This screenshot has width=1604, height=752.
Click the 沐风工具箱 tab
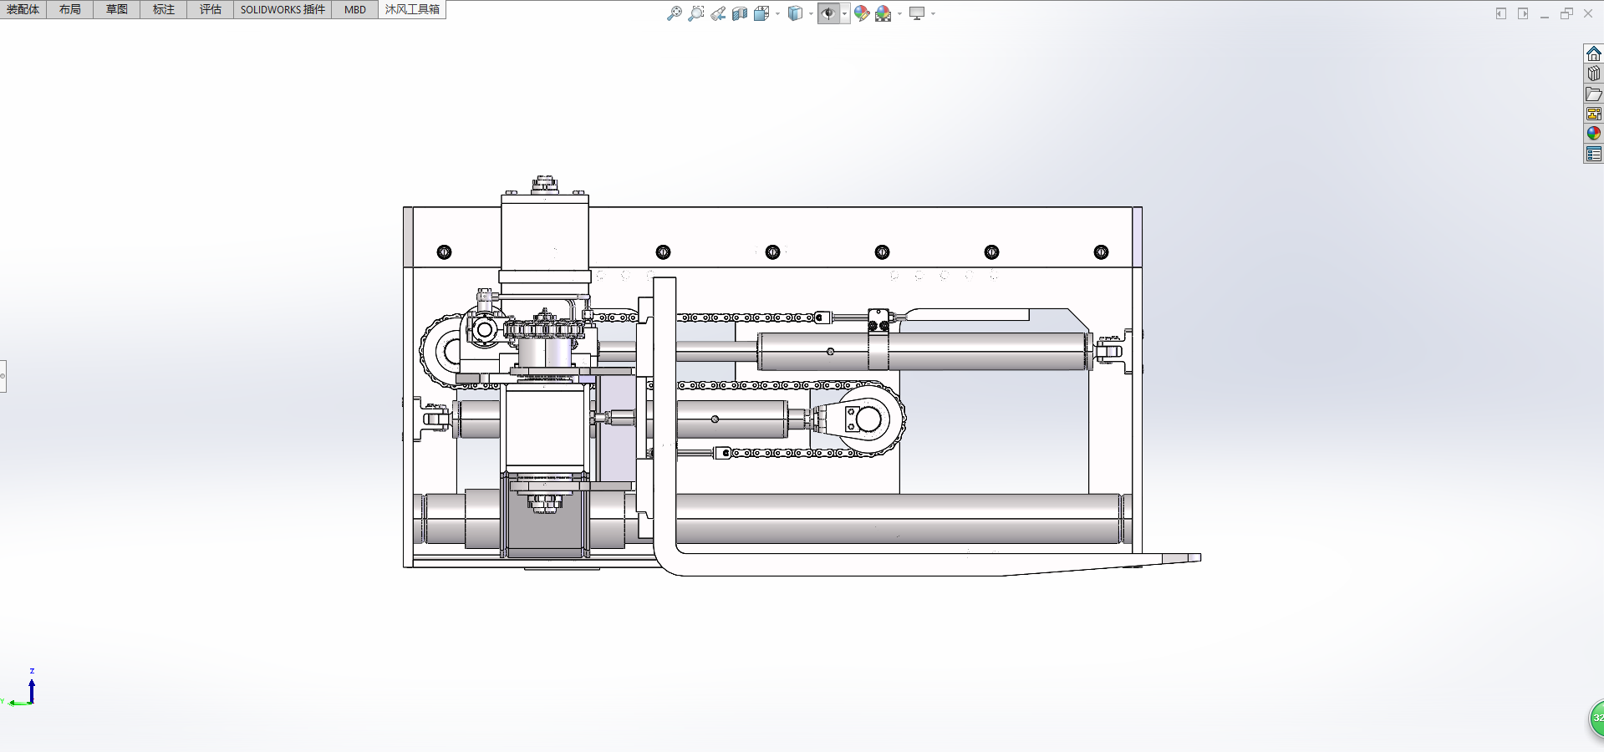(412, 9)
